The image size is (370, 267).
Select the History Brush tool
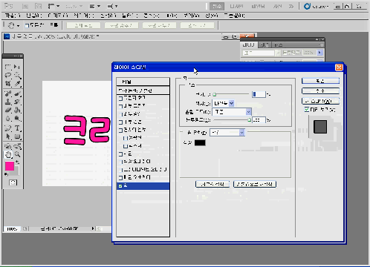tap(17, 102)
